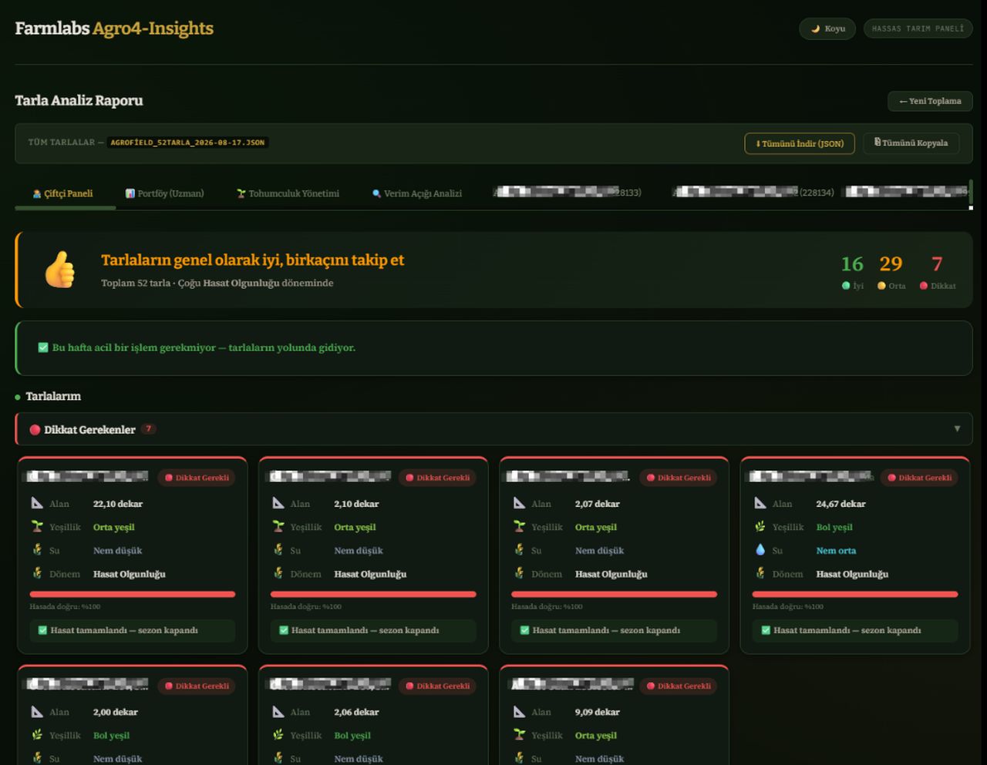987x765 pixels.
Task: Click the Yeşillik sprout icon on the 22,10 dekar card
Action: pyautogui.click(x=37, y=526)
